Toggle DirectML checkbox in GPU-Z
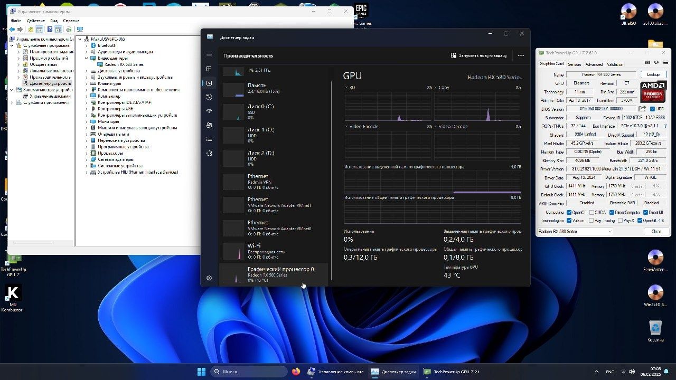Screen dimensions: 676x380 [644, 212]
